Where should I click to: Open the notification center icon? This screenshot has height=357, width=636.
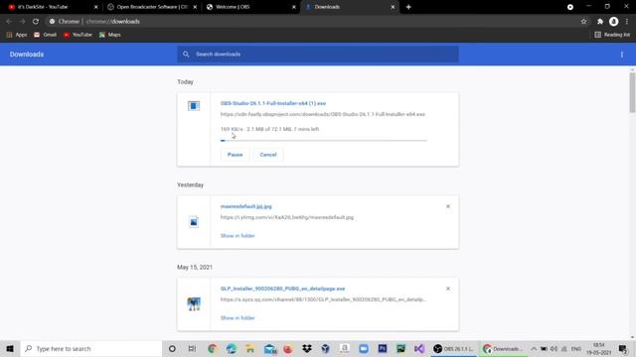pyautogui.click(x=623, y=348)
